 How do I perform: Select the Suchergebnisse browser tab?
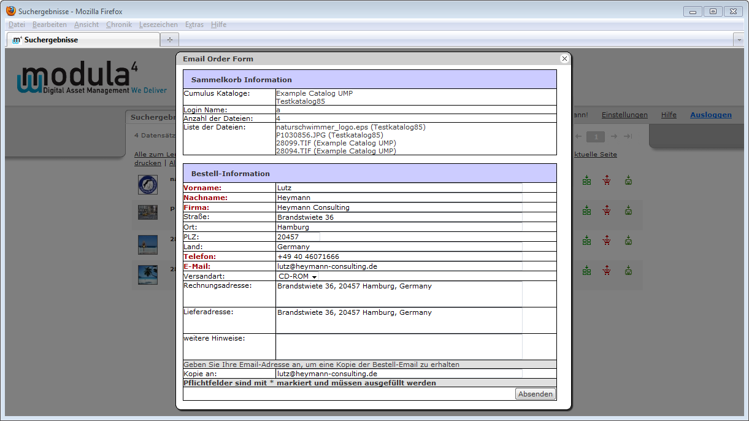pyautogui.click(x=83, y=39)
